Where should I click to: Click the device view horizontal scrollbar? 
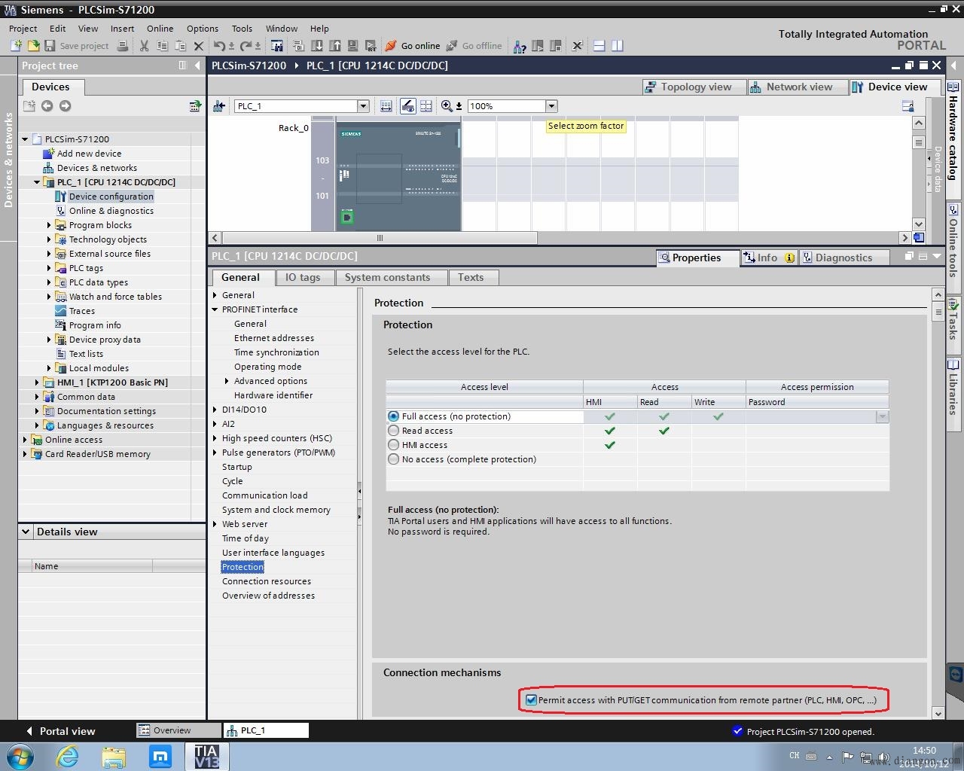[x=380, y=238]
